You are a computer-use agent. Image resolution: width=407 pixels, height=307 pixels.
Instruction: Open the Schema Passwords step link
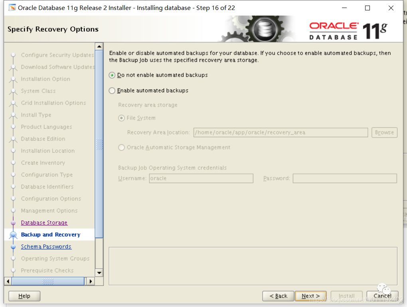46,246
